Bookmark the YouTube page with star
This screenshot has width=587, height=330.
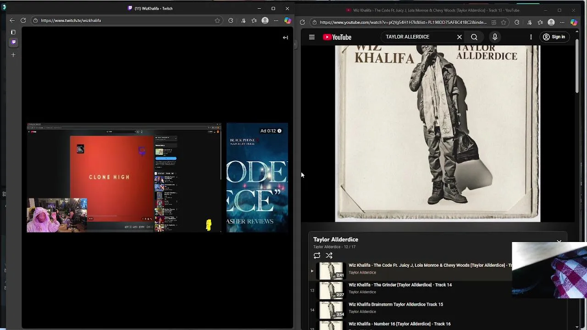click(504, 22)
